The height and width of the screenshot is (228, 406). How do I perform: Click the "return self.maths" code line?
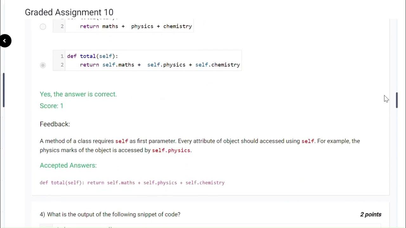tap(160, 65)
